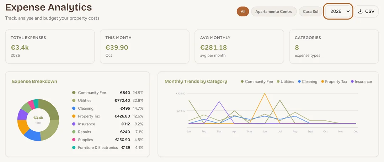
Task: Click the Expense Analytics page title
Action: click(x=48, y=7)
